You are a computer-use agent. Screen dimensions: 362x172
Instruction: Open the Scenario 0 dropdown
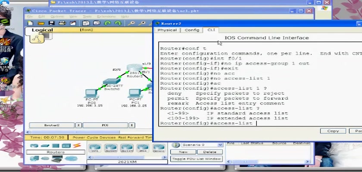pos(220,145)
